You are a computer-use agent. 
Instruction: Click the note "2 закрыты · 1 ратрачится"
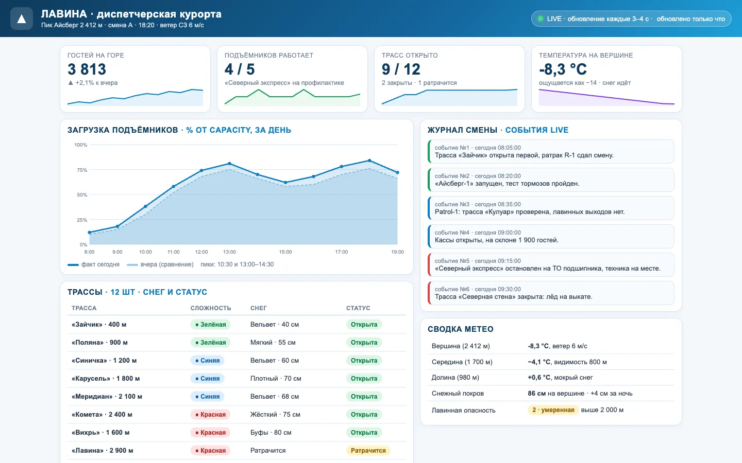pyautogui.click(x=419, y=83)
